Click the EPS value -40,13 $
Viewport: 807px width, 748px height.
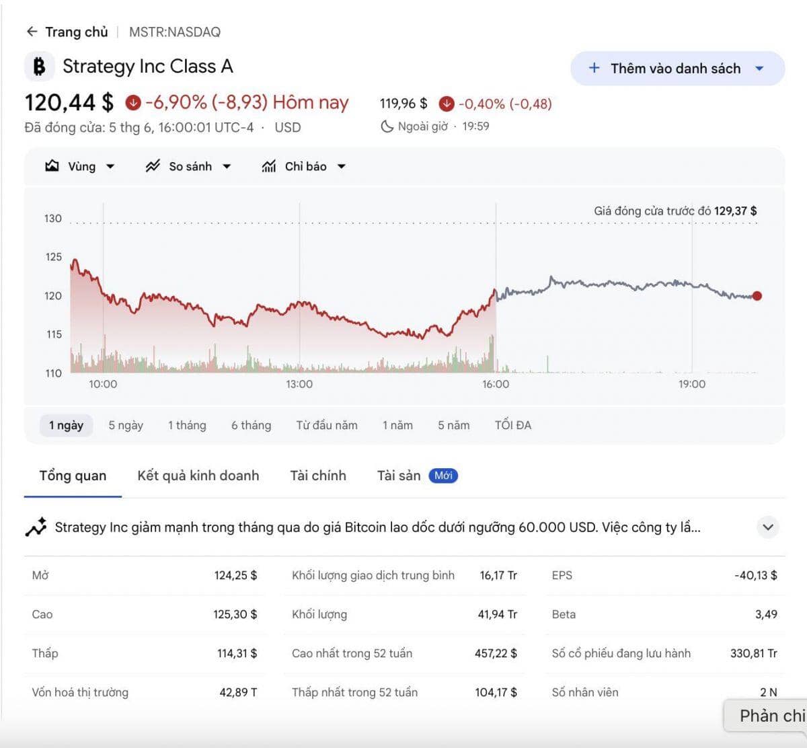pos(756,576)
